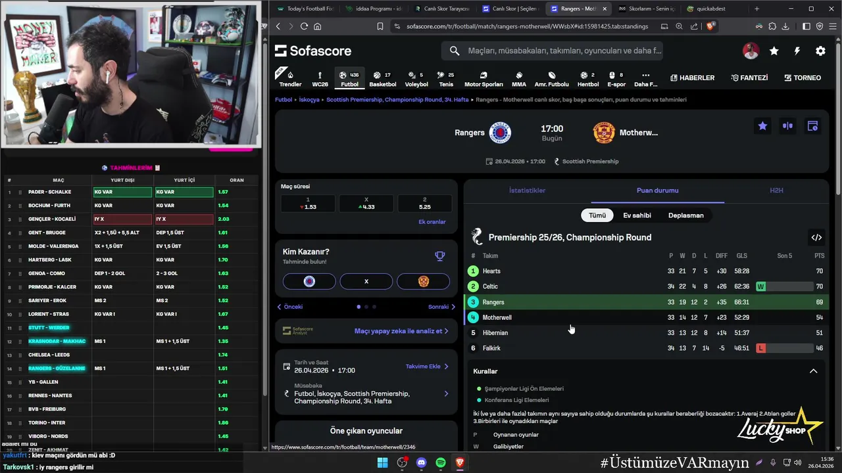
Task: Click the Brave shield icon in address bar
Action: pos(710,26)
